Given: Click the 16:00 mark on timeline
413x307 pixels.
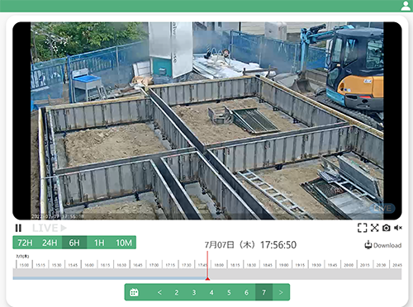Looking at the screenshot, I should pyautogui.click(x=89, y=265).
